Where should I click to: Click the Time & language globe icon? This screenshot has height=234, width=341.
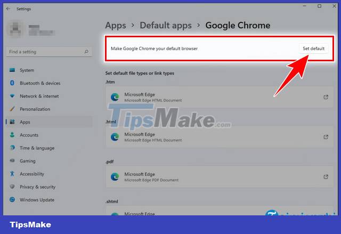point(12,148)
